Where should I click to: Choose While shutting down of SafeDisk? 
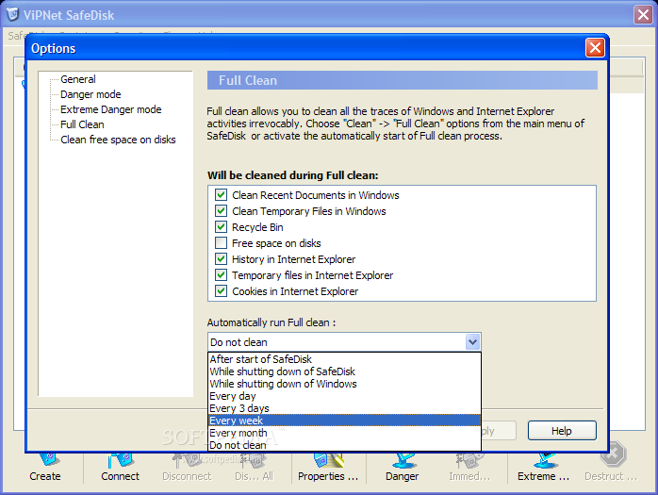point(344,371)
